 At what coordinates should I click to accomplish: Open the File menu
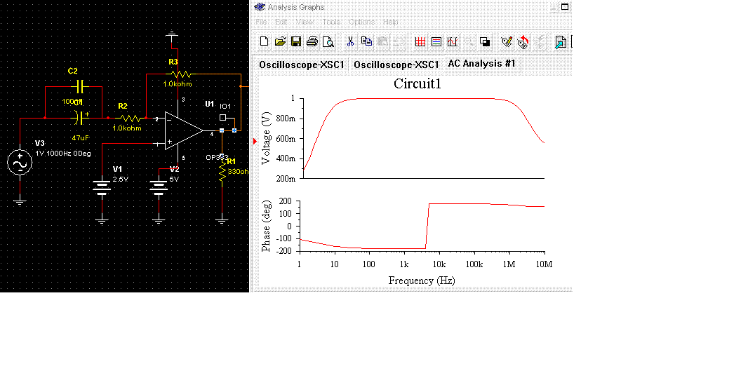(261, 22)
